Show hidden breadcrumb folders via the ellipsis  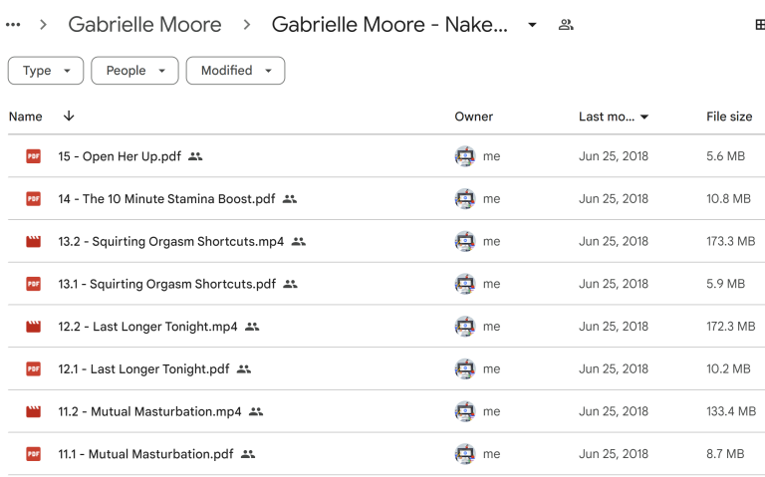(x=13, y=25)
